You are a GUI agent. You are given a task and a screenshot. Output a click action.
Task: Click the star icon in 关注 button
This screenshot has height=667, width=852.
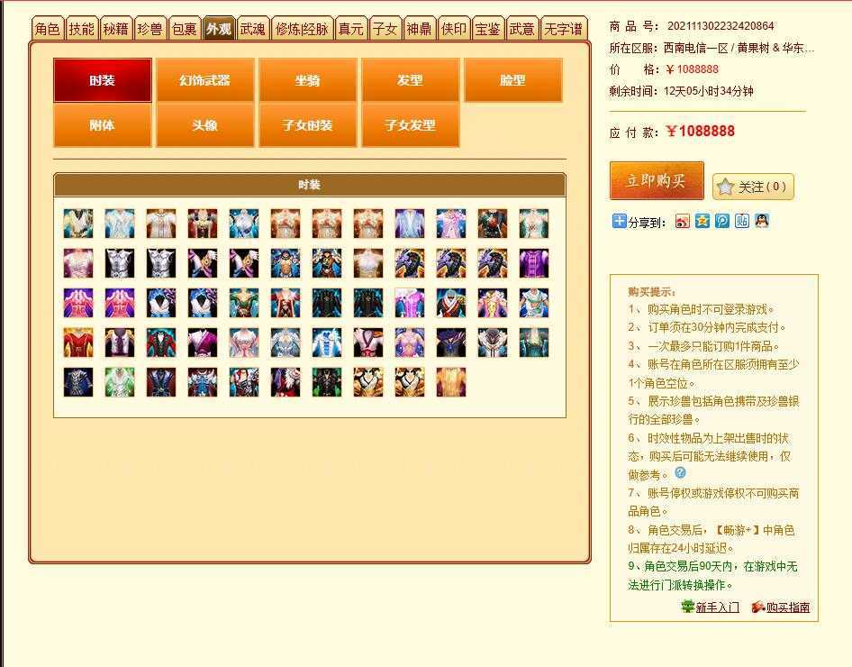[x=725, y=187]
